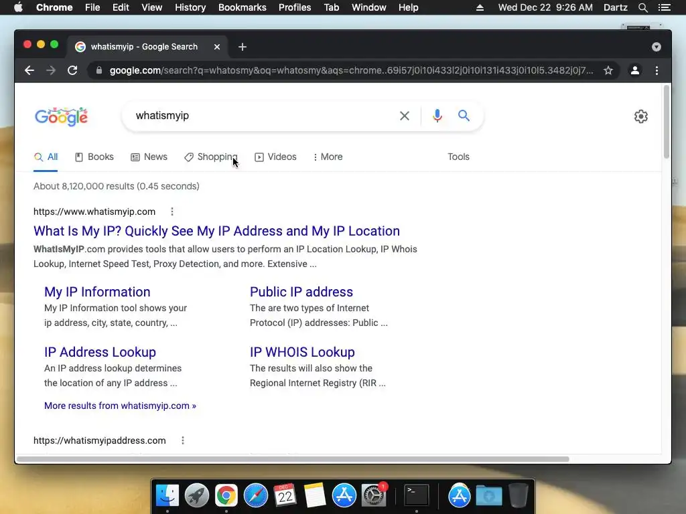
Task: Open the search Tools options
Action: 458,157
